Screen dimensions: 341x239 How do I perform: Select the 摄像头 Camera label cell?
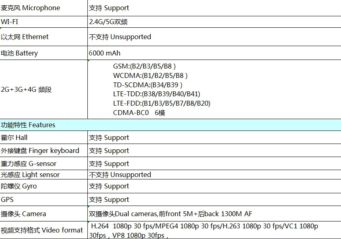[x=24, y=214]
